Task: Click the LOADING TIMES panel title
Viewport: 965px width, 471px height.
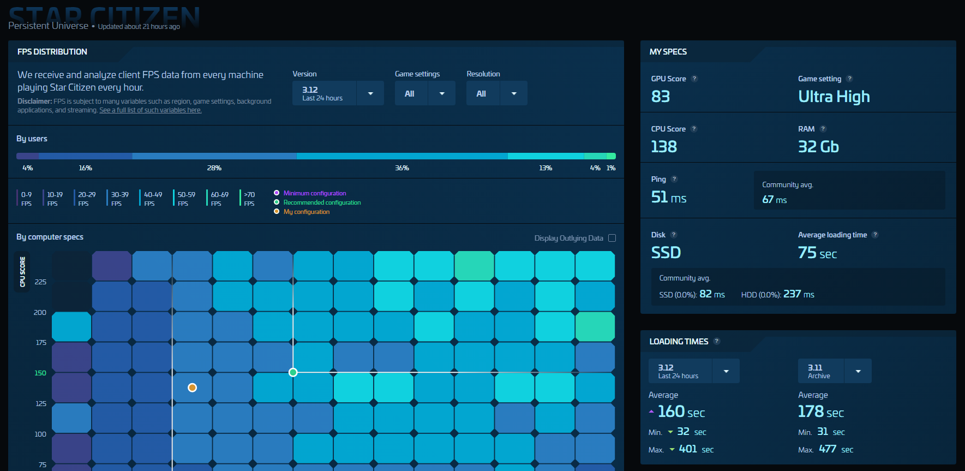Action: pos(679,342)
